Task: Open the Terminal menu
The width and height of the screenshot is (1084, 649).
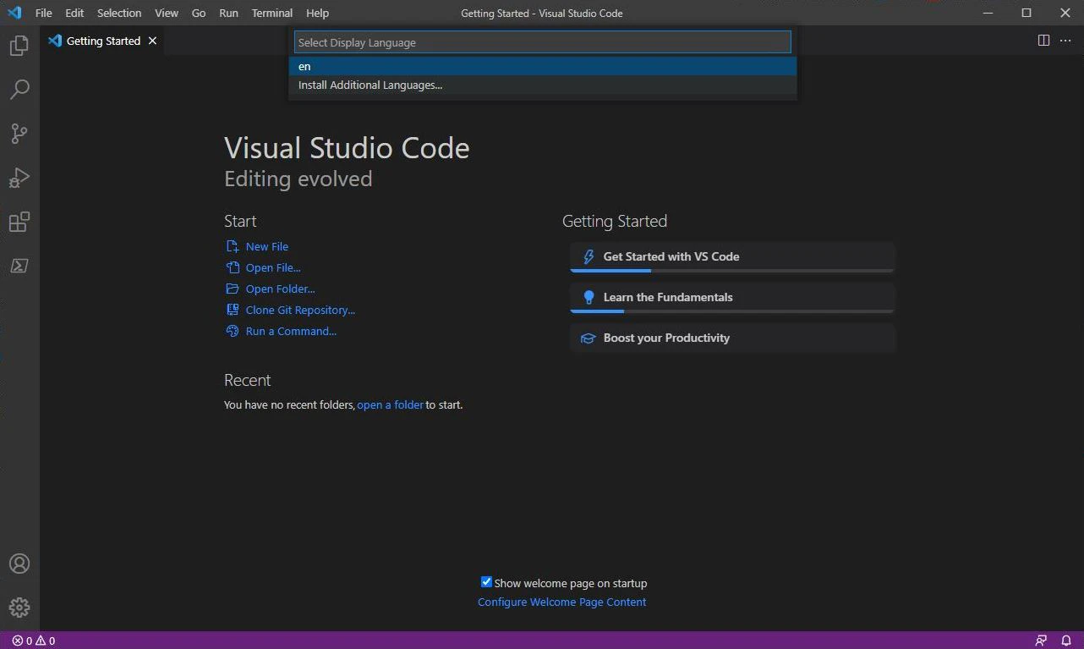Action: pos(272,13)
